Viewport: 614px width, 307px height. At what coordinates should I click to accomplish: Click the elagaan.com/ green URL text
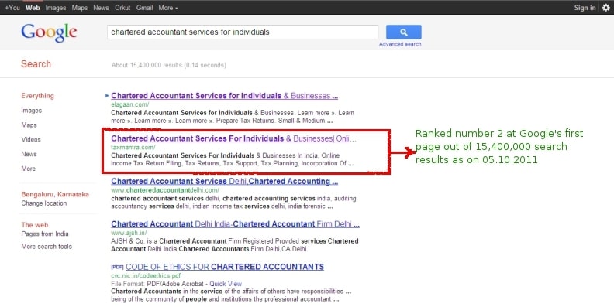tap(130, 104)
